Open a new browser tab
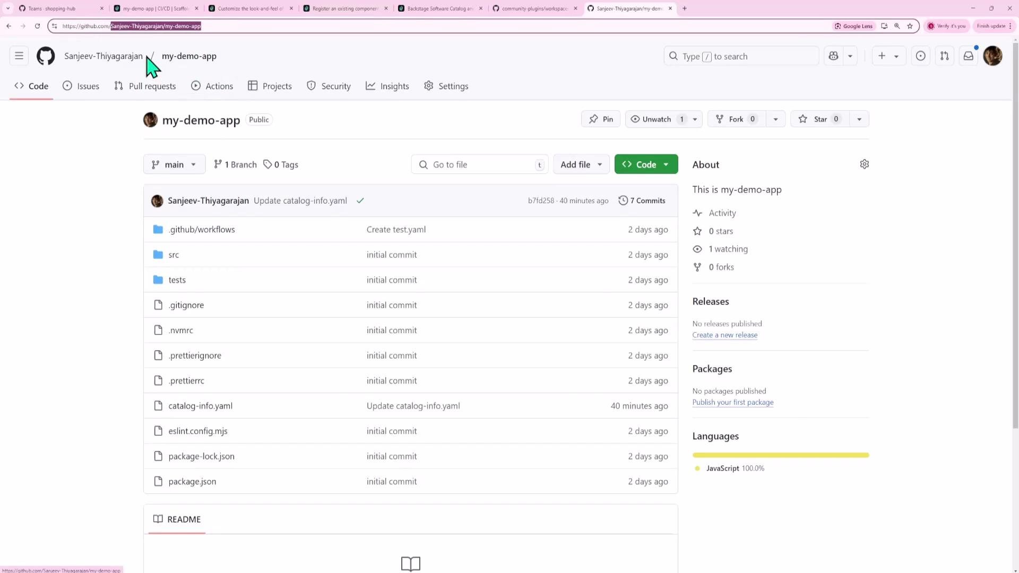The width and height of the screenshot is (1019, 573). coord(685,8)
